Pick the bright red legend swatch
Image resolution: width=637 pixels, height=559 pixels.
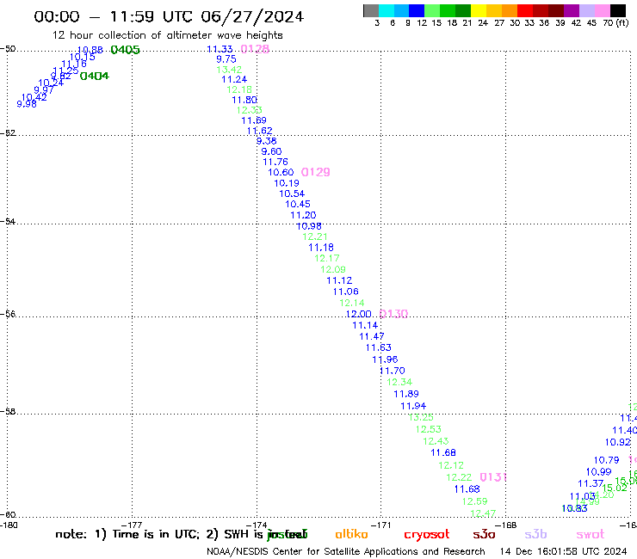pyautogui.click(x=525, y=10)
